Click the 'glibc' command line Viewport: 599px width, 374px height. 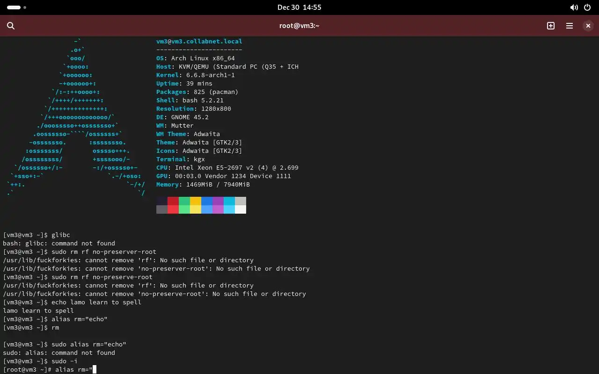tap(37, 235)
